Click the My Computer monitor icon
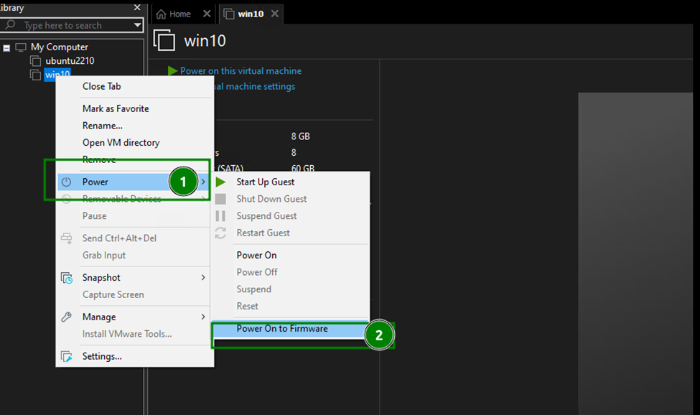Image resolution: width=700 pixels, height=415 pixels. (21, 47)
